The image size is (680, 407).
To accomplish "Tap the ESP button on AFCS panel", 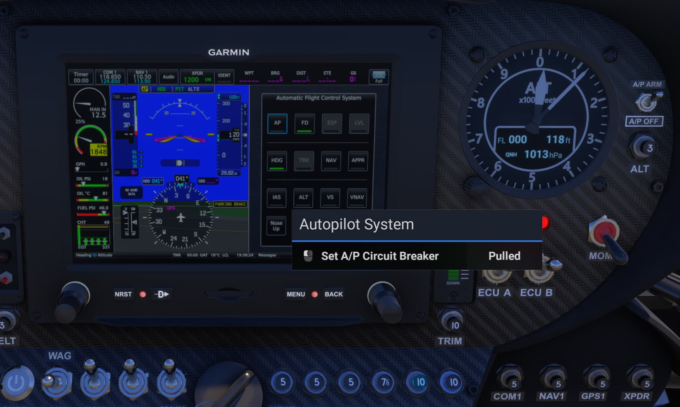I will click(x=332, y=123).
